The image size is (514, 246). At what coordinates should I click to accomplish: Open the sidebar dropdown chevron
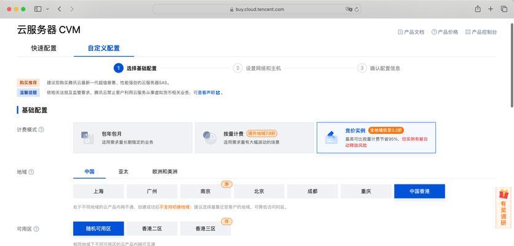(x=47, y=9)
